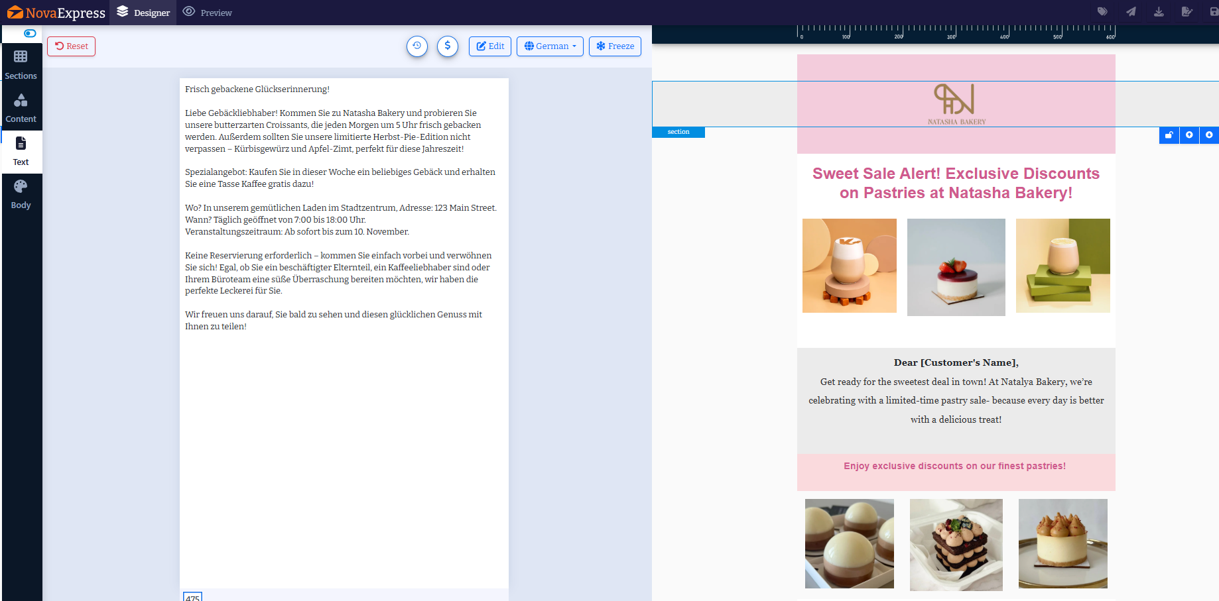This screenshot has height=601, width=1219.
Task: Select the Designer tab
Action: pyautogui.click(x=143, y=13)
